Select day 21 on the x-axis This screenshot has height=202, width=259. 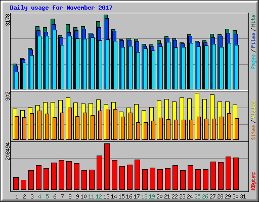coord(167,196)
